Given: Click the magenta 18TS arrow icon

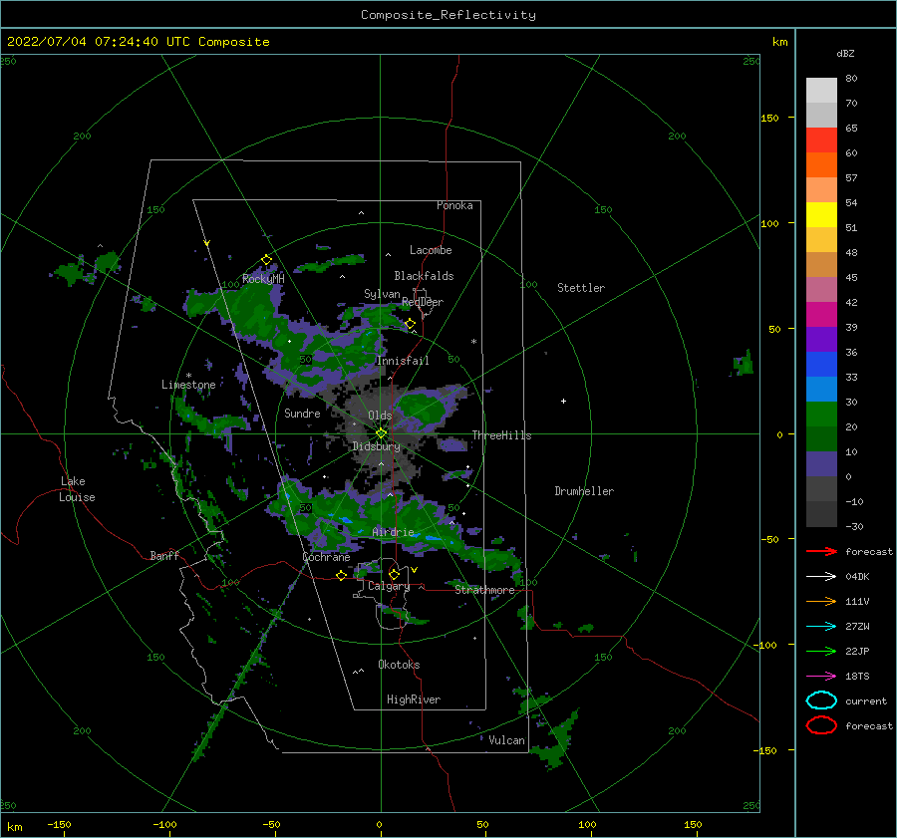Looking at the screenshot, I should pos(821,677).
